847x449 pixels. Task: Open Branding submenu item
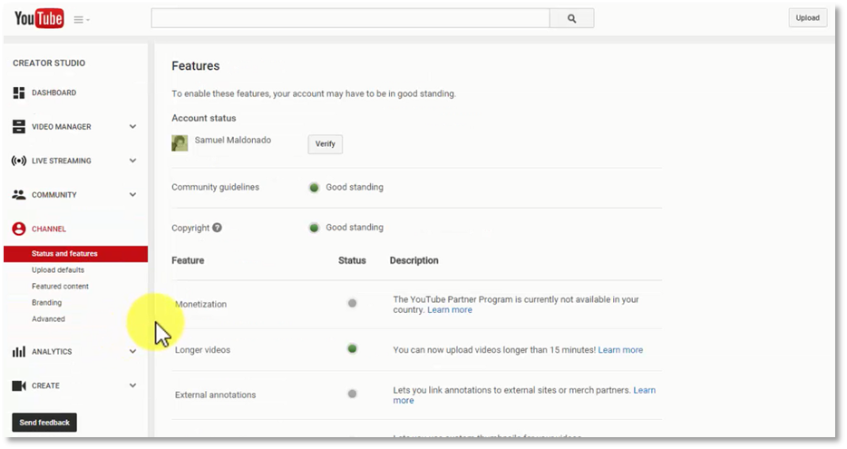pyautogui.click(x=46, y=303)
